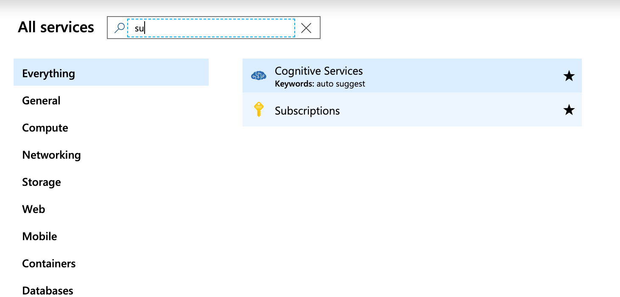Click the search magnifying glass icon
Viewport: 620px width, 297px height.
[119, 27]
